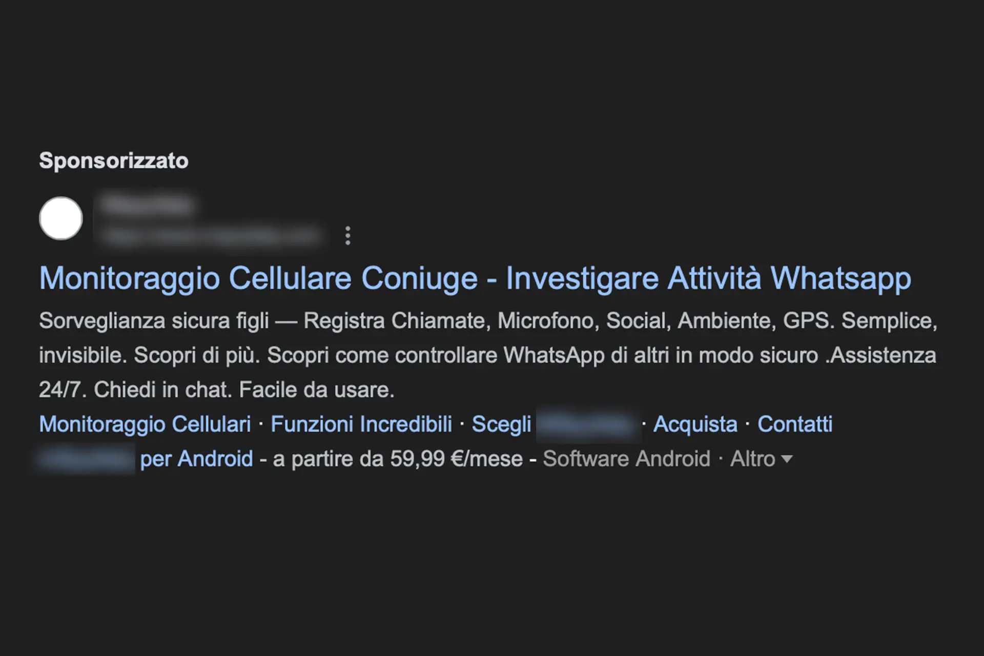The height and width of the screenshot is (656, 984).
Task: Open the "Contatti" link
Action: coord(795,424)
